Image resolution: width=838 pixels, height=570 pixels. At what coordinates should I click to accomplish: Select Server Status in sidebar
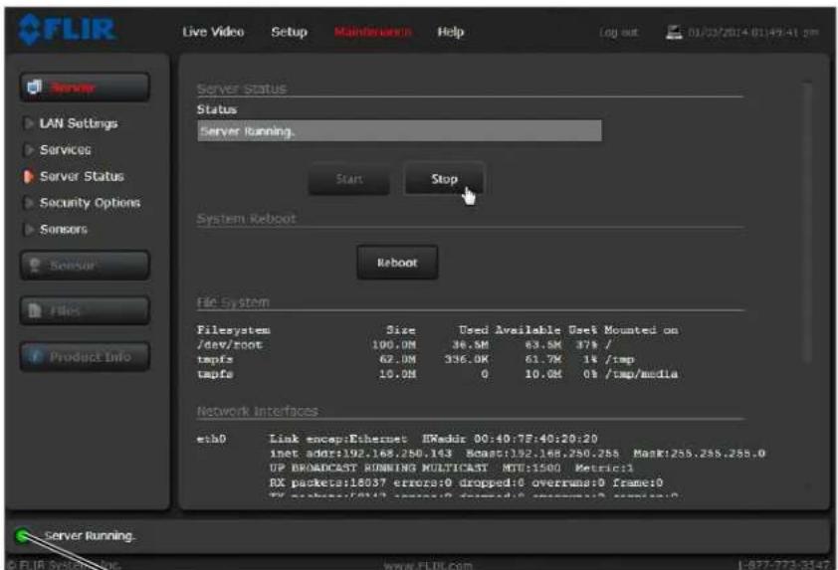point(82,176)
